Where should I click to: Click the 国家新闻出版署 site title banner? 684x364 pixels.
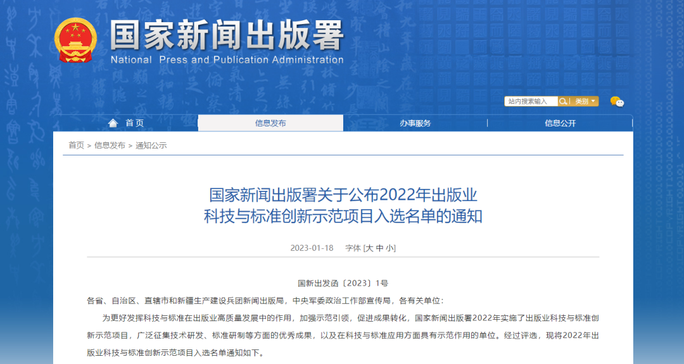click(x=227, y=35)
